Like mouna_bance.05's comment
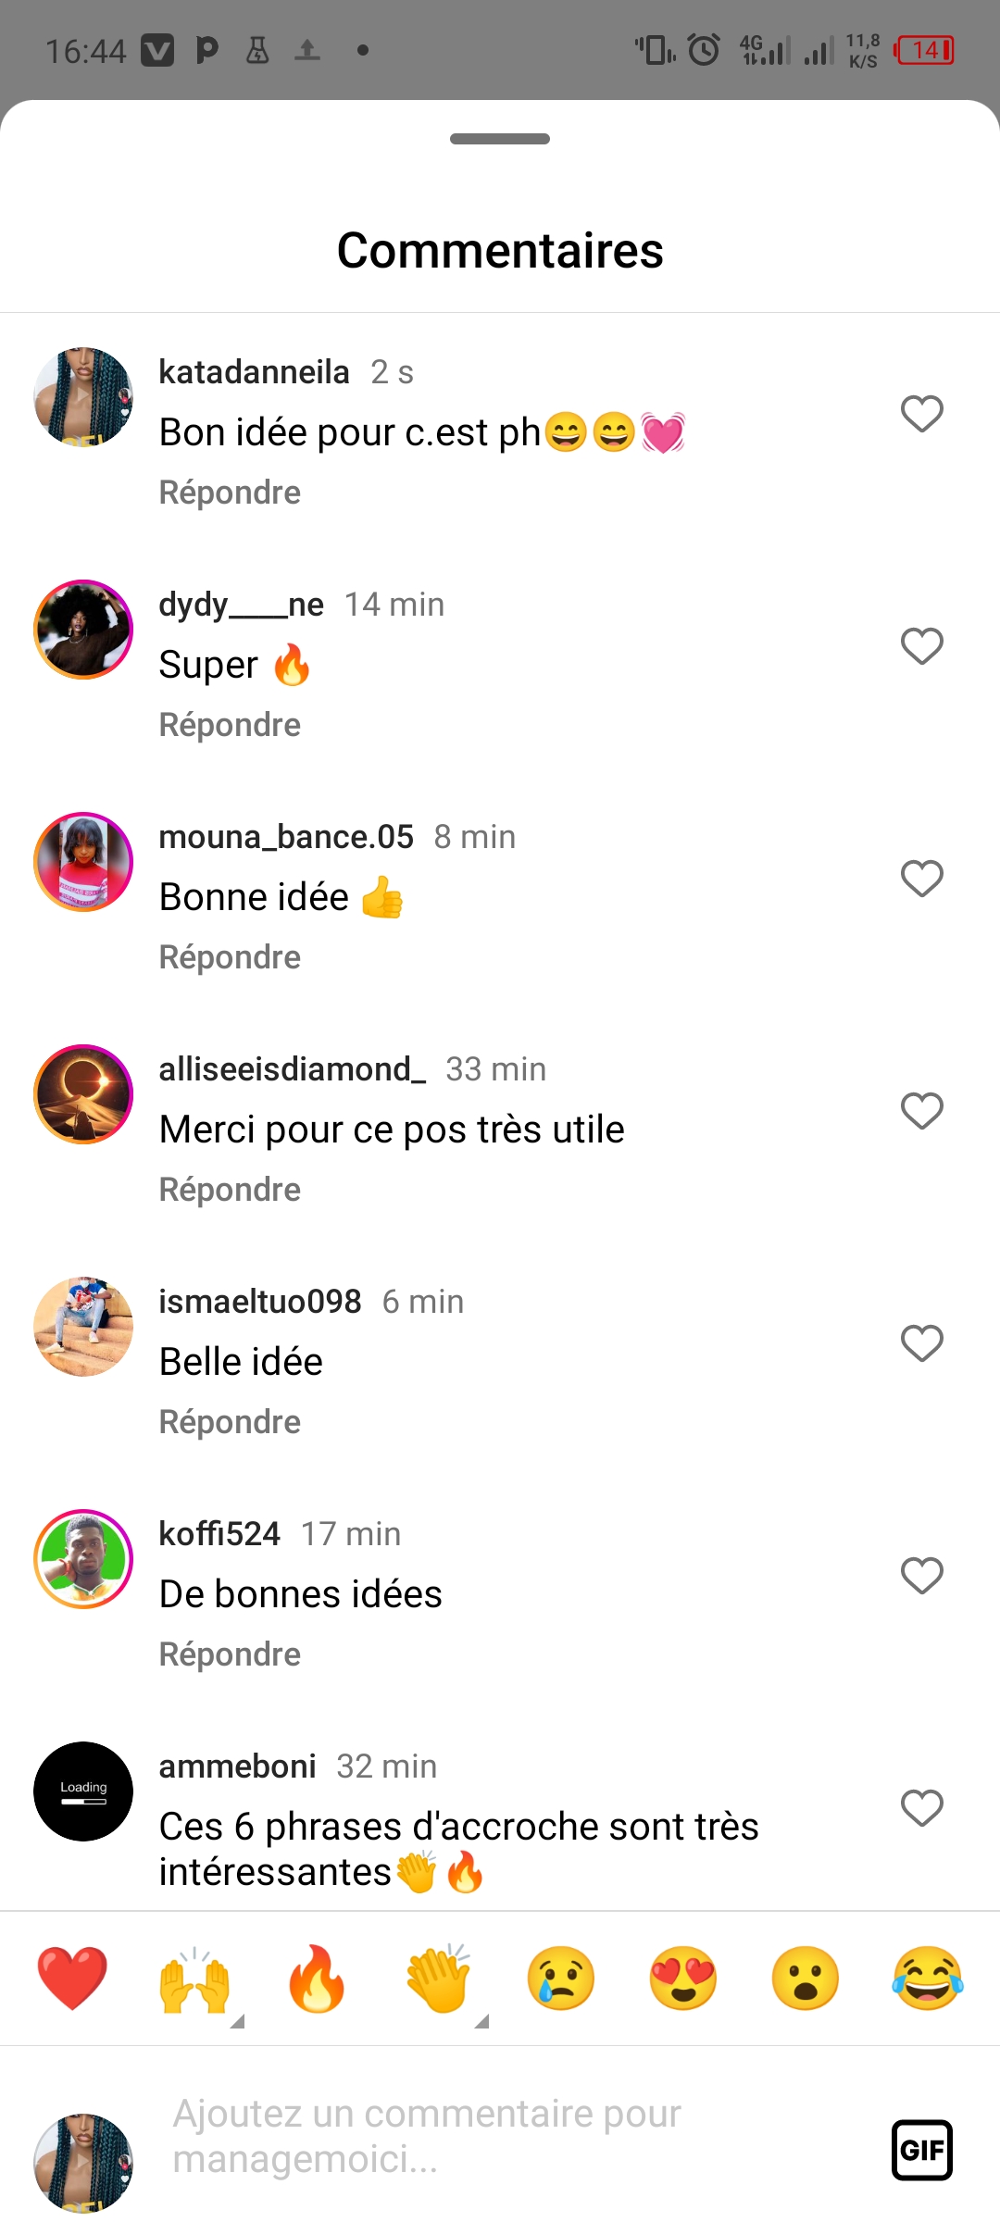This screenshot has width=1000, height=2222. coord(922,879)
